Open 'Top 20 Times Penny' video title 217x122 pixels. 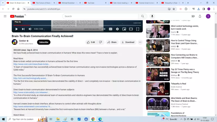[185, 71]
